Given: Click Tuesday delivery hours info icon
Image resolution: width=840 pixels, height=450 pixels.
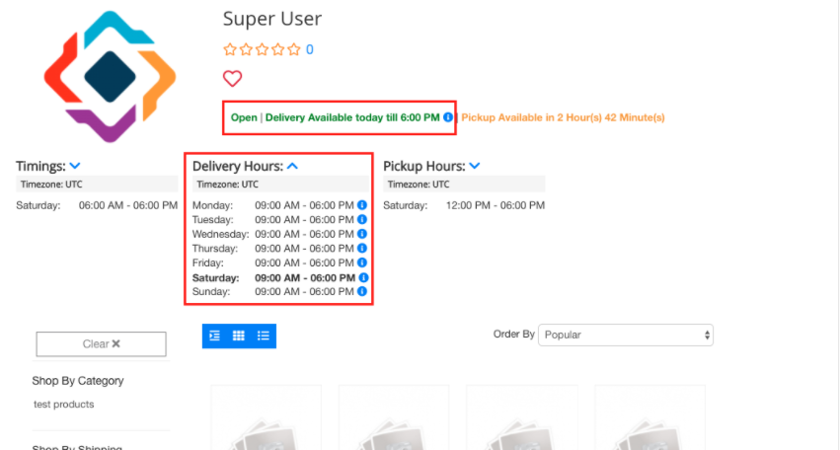Looking at the screenshot, I should click(x=362, y=220).
